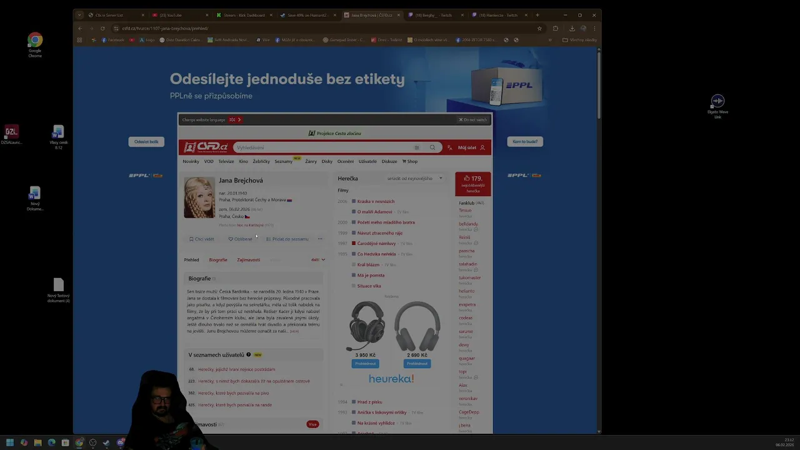The image size is (800, 450).
Task: Click the heureka! ad logo
Action: pyautogui.click(x=391, y=379)
